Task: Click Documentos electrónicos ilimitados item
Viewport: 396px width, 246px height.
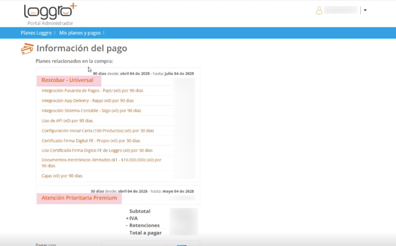Action: point(101,160)
